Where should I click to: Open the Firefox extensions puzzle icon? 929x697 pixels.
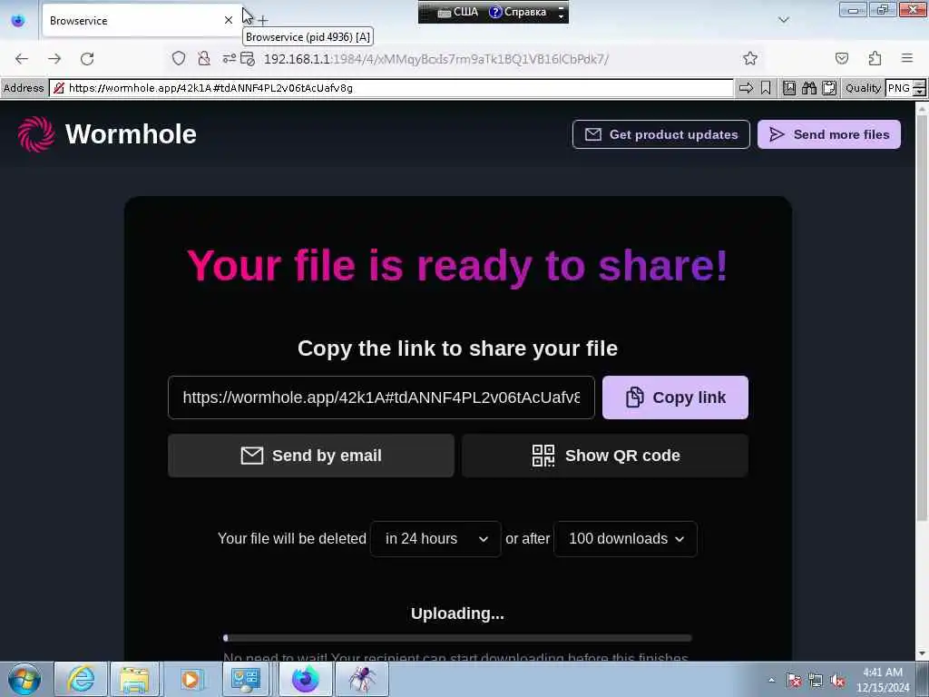(875, 58)
